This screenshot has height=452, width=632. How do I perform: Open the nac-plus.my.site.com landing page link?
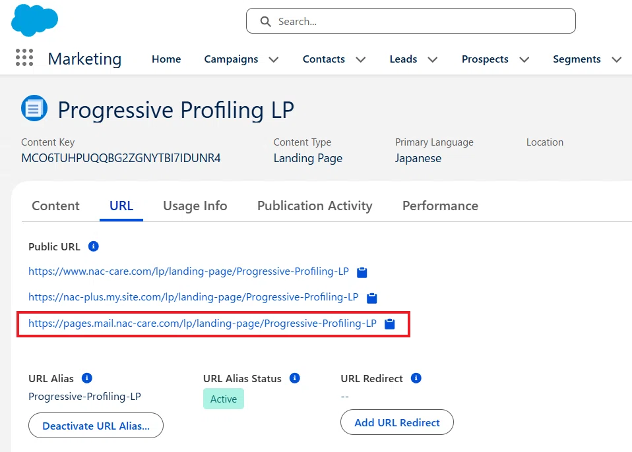pos(193,297)
